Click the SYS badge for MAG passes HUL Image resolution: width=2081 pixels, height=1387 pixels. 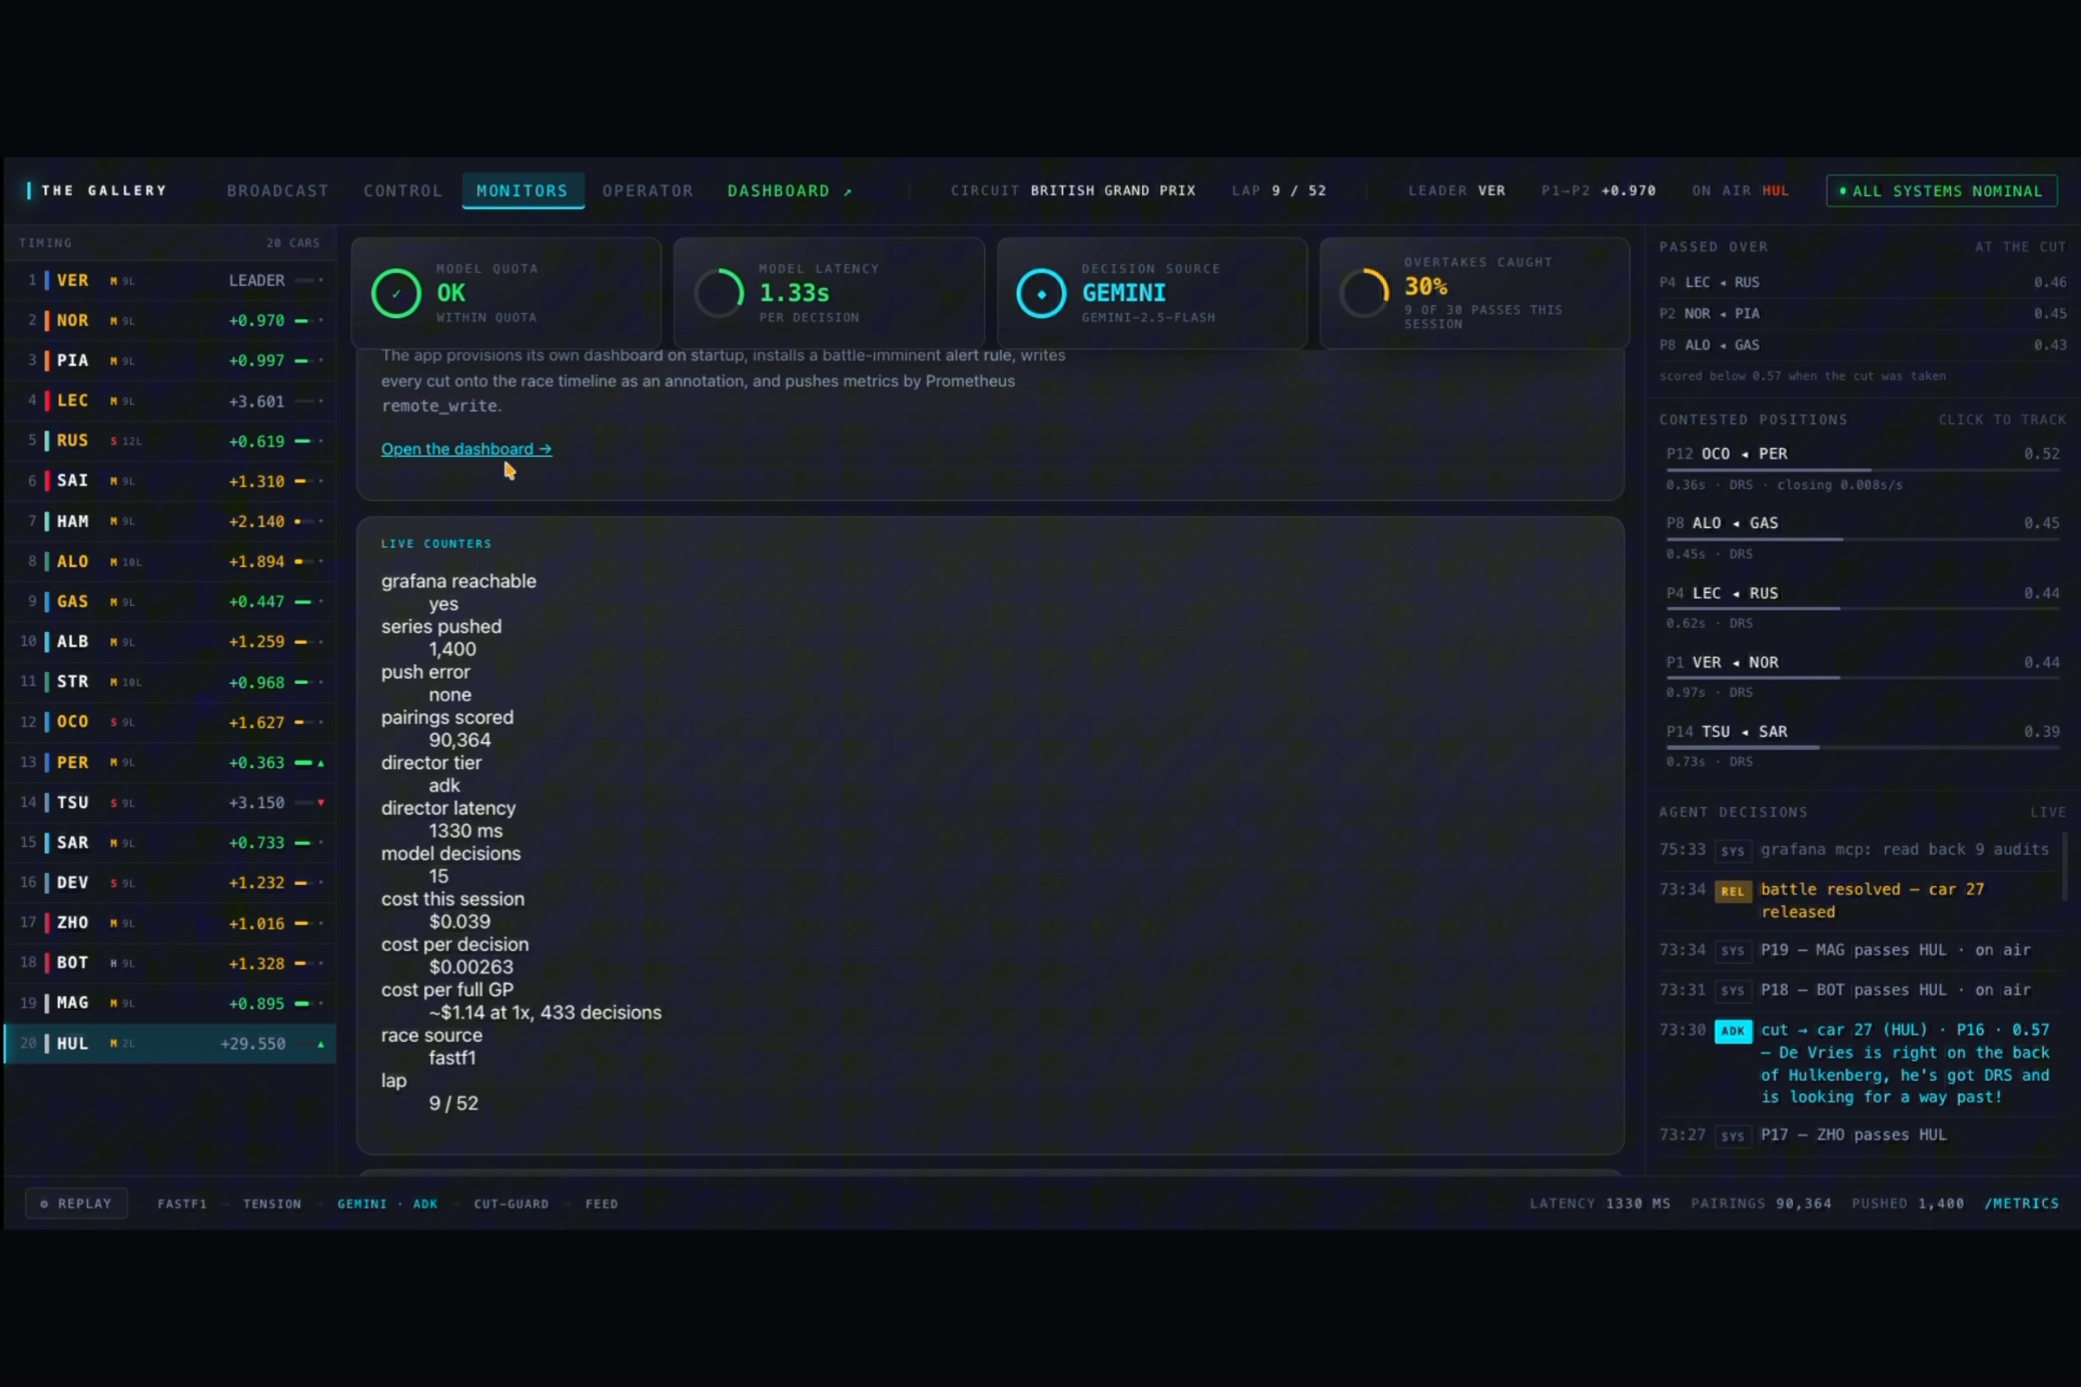coord(1732,951)
